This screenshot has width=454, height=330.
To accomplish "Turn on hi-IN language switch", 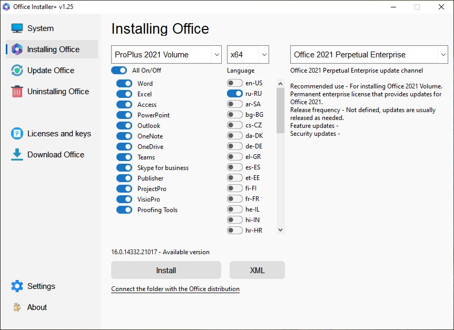I will click(235, 220).
